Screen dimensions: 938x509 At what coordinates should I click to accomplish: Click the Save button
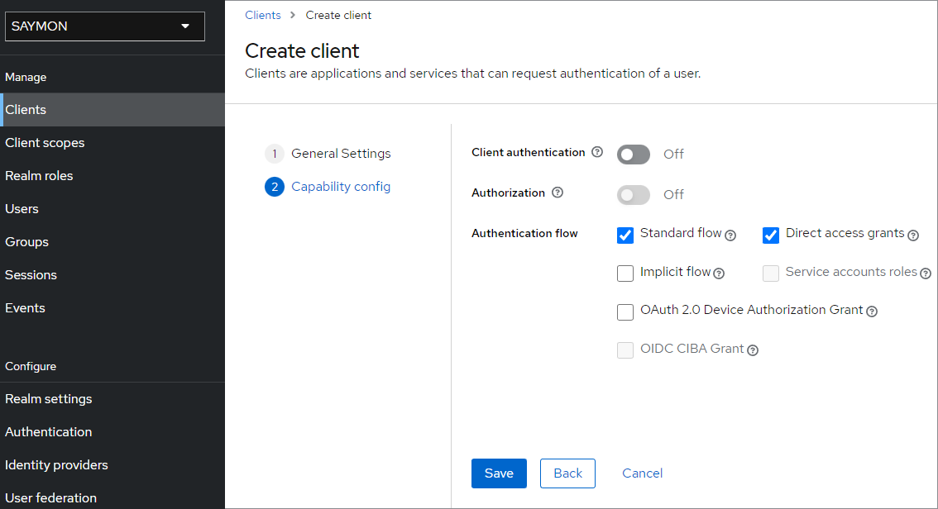point(499,473)
